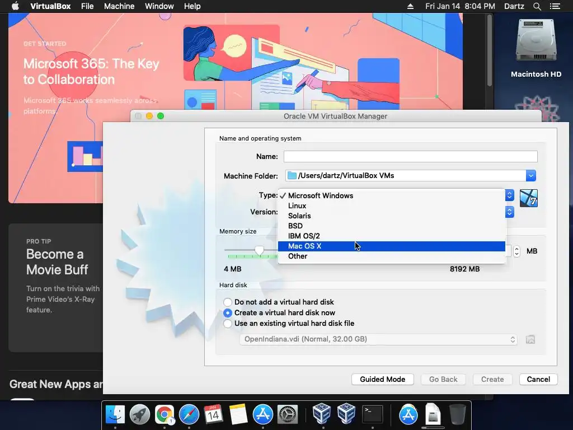
Task: Choose IBM OS/2 in Type list
Action: (391, 236)
